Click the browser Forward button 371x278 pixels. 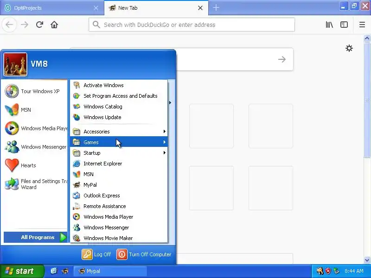click(25, 25)
